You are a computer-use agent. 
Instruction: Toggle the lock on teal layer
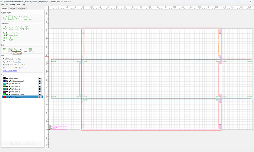tap(10, 89)
